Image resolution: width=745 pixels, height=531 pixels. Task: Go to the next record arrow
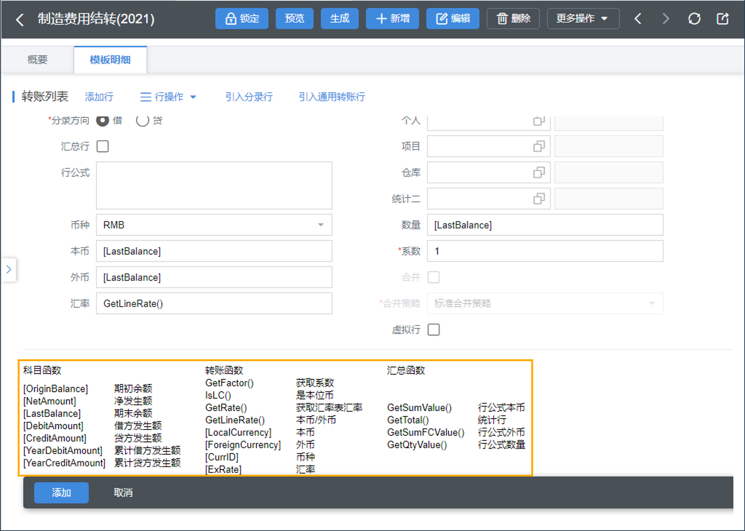[666, 19]
